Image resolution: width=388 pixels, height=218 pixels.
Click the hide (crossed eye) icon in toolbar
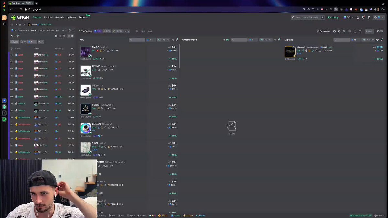tap(344, 31)
